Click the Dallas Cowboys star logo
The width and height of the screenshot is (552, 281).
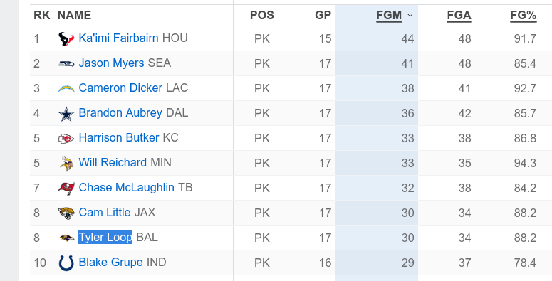coord(66,114)
